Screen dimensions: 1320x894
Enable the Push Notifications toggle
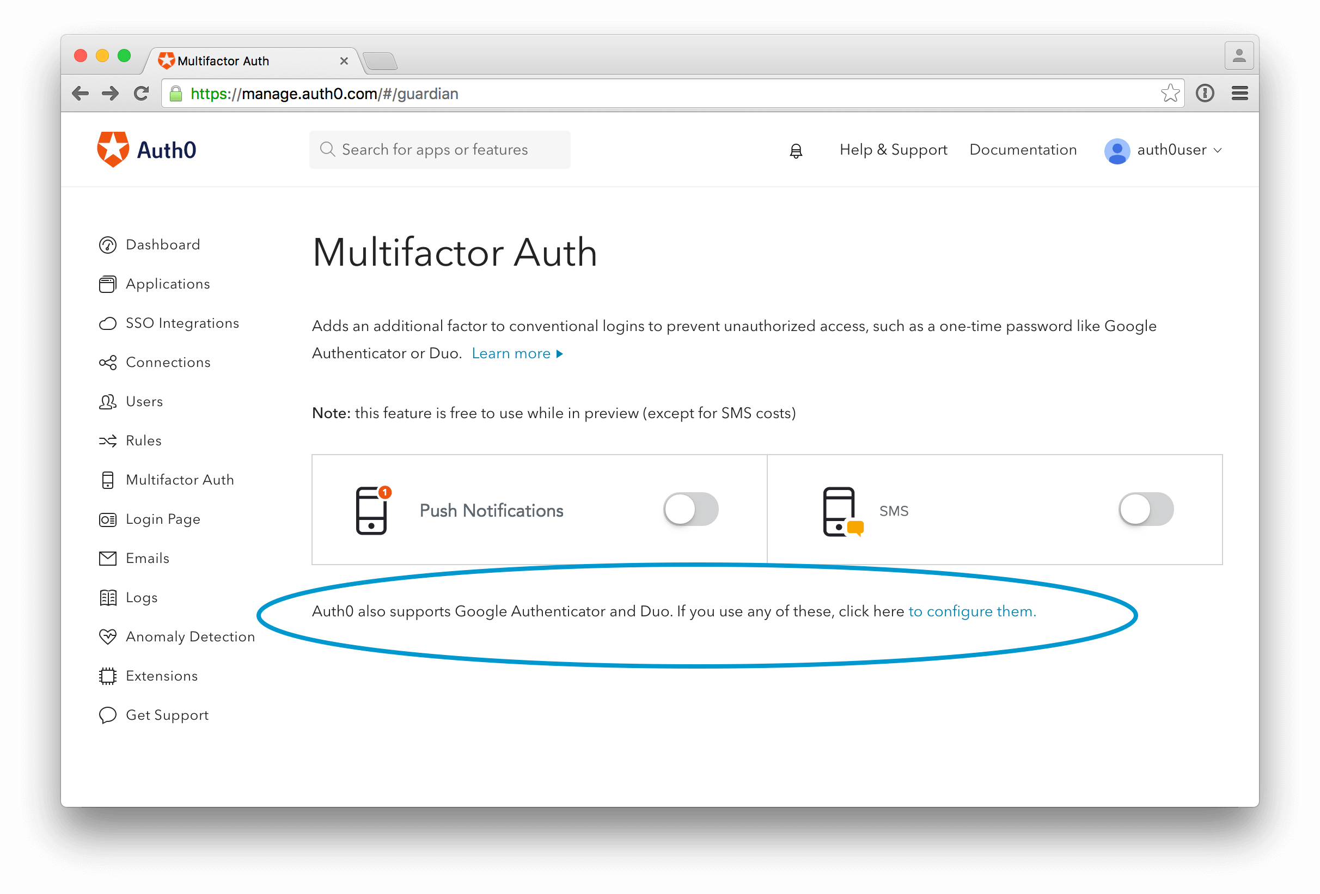pyautogui.click(x=692, y=509)
